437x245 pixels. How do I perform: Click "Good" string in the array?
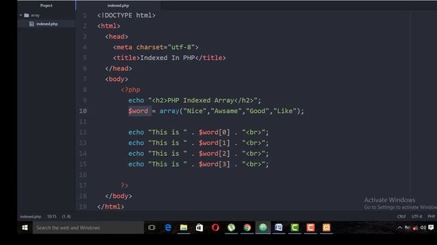tap(257, 111)
